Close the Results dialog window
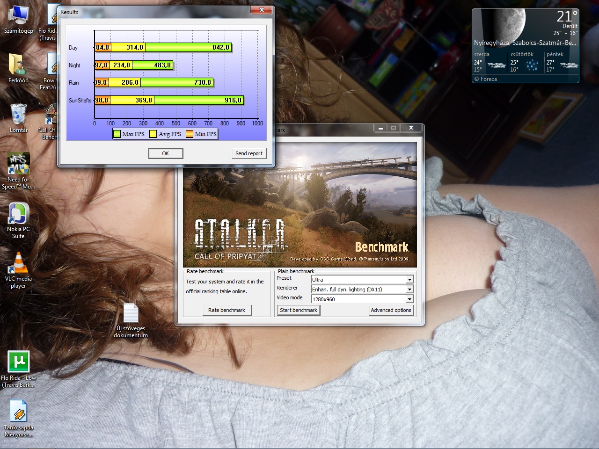 click(x=262, y=10)
